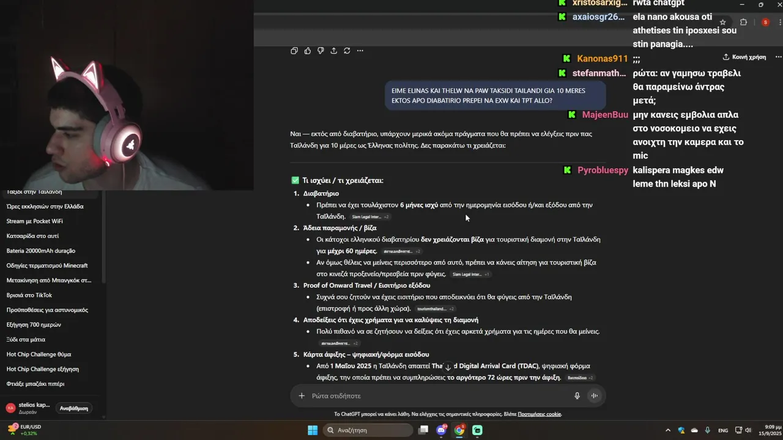Open the Siam Legal source under visa note
The image size is (783, 440).
click(x=470, y=274)
